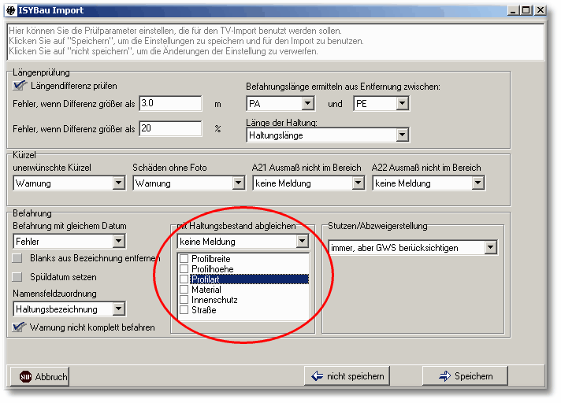Image resolution: width=561 pixels, height=403 pixels.
Task: Enable the Spüldatum setzen checkbox
Action: 17,277
